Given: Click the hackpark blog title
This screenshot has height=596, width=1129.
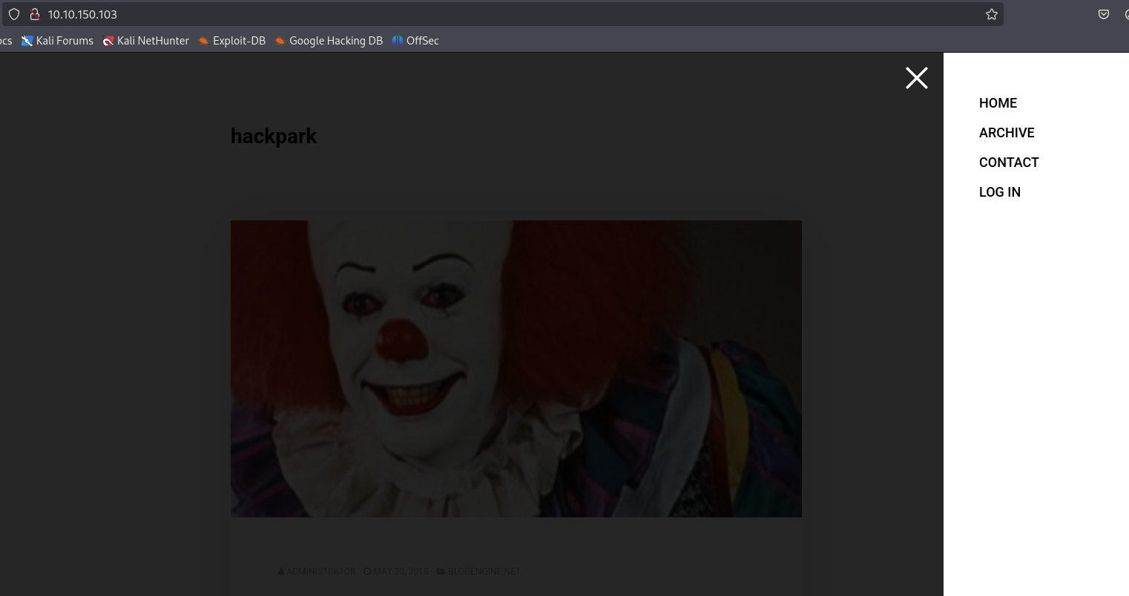Looking at the screenshot, I should [274, 137].
